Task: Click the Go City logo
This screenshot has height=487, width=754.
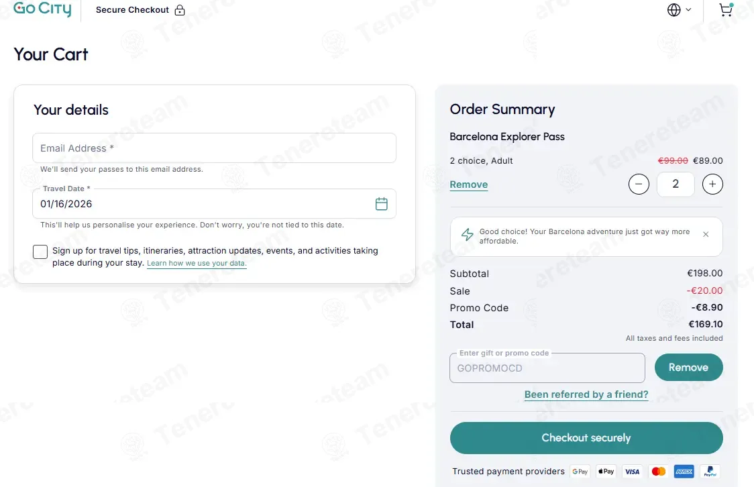Action: tap(42, 9)
